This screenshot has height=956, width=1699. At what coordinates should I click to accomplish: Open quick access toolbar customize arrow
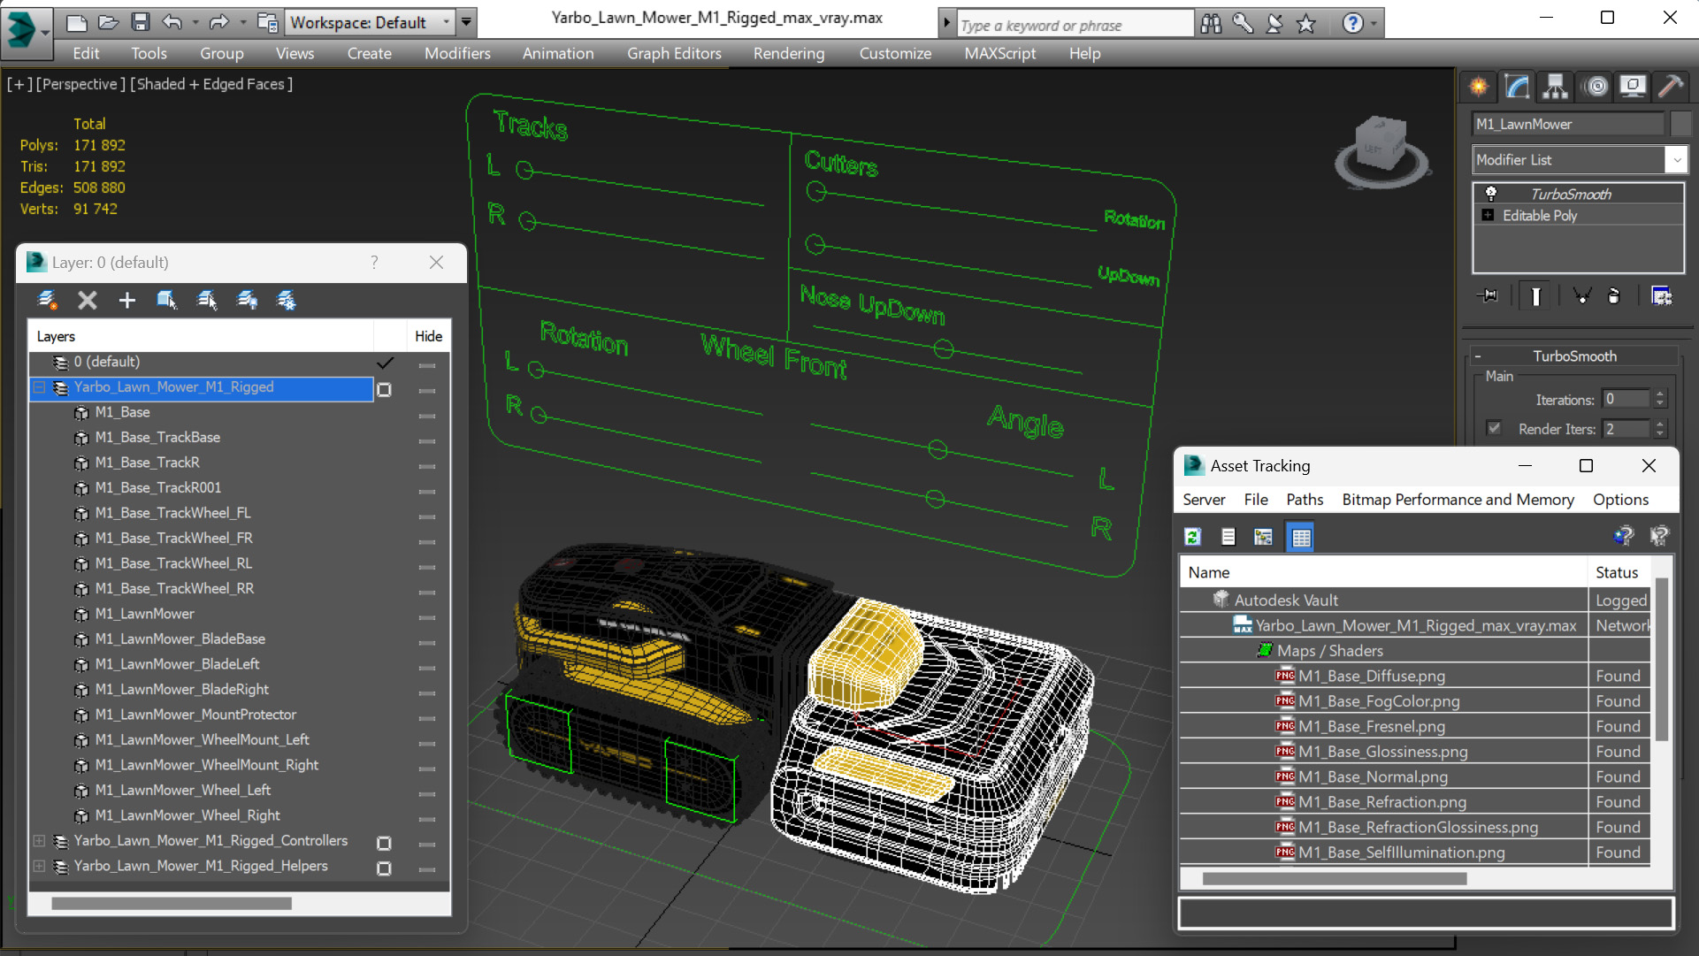click(x=466, y=22)
